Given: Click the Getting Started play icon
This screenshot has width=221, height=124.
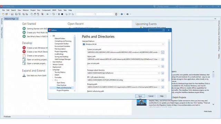Looking at the screenshot, I should point(24,29).
